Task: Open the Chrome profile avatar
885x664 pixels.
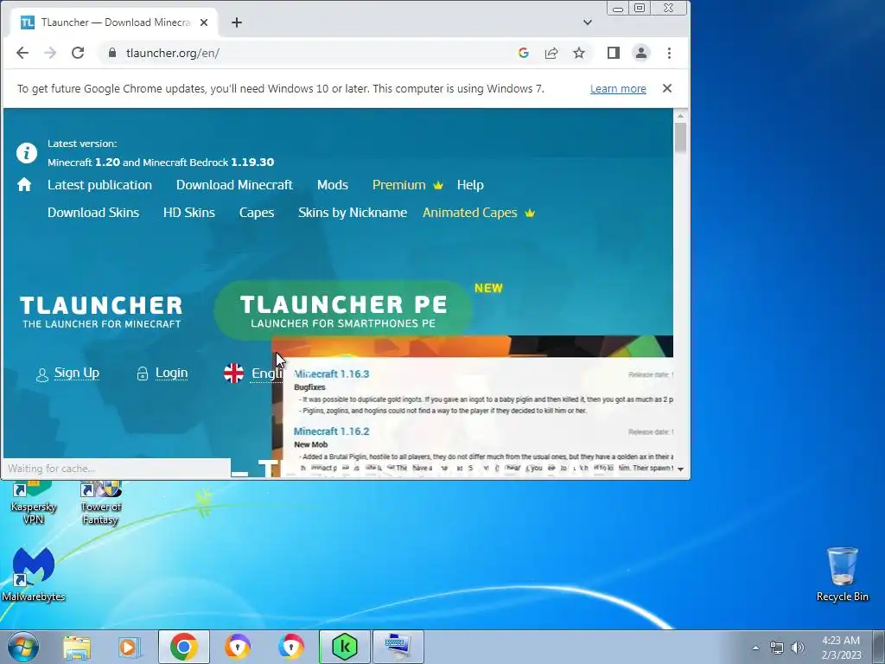Action: (x=641, y=53)
